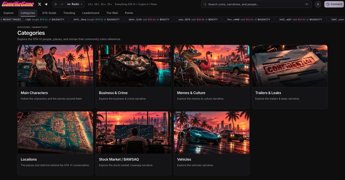Image resolution: width=345 pixels, height=180 pixels.
Task: Click the Trailers & Leaks card title
Action: [x=268, y=93]
